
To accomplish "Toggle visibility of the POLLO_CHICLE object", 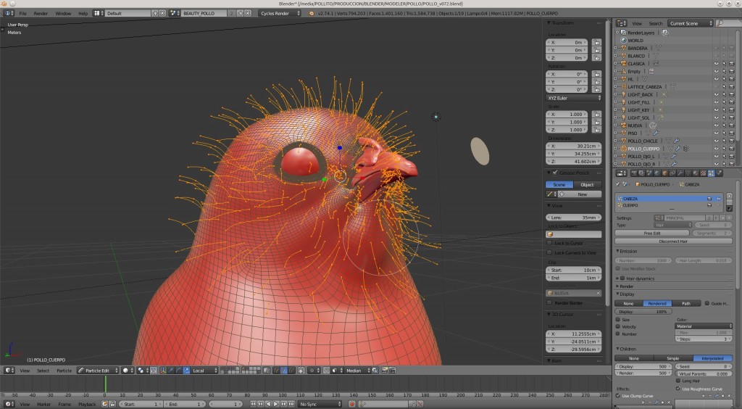I will [716, 141].
